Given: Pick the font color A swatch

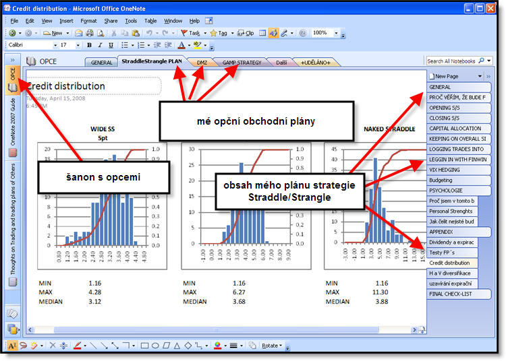Looking at the screenshot, I should click(x=181, y=45).
